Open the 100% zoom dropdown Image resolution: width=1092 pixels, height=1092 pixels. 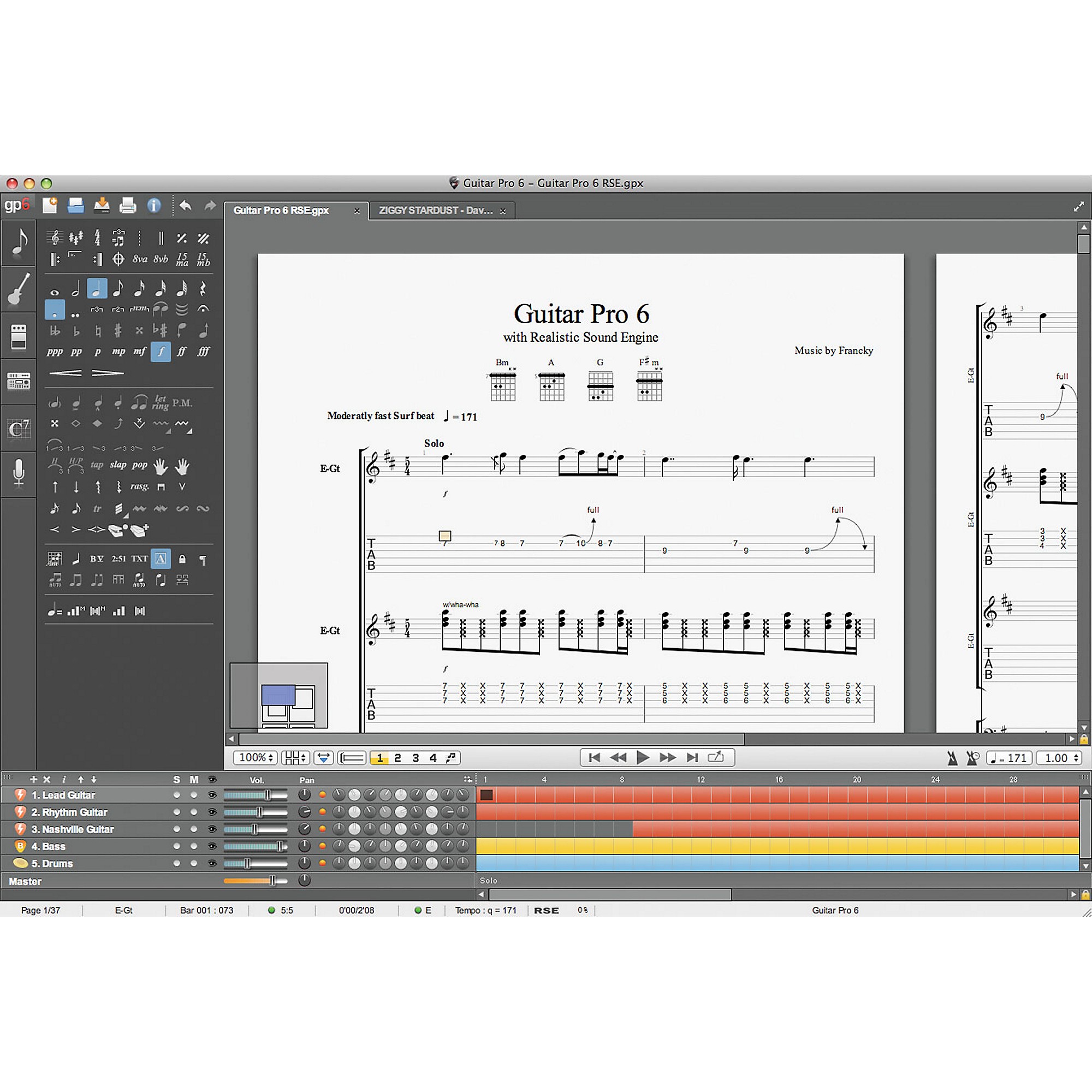click(256, 757)
